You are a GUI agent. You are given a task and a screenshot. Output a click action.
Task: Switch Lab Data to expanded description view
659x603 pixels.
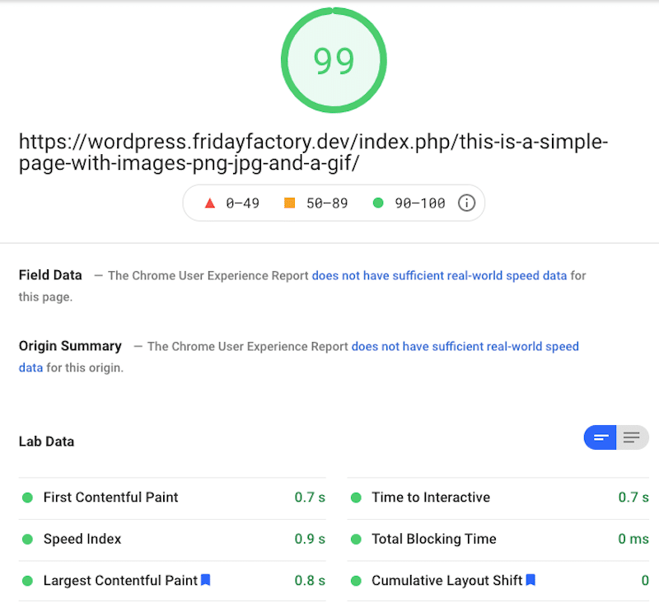point(632,437)
